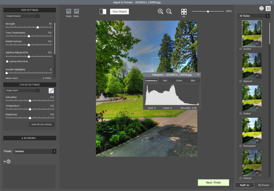Open the help question mark icon
This screenshot has width=274, height=191.
coord(9,161)
